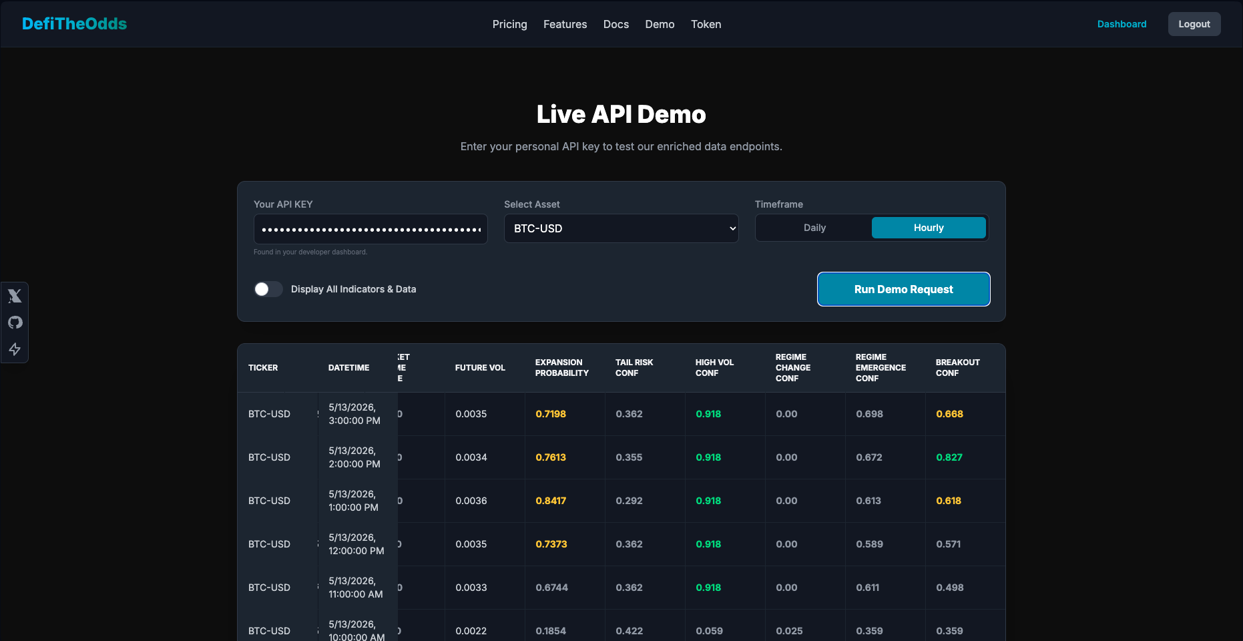Toggle Display All Indicators & Data switch

tap(268, 289)
